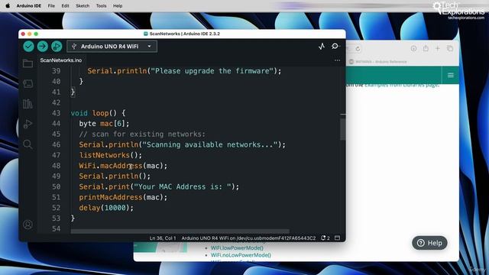Click the browser tab overview icon
Image resolution: width=489 pixels, height=275 pixels.
450,48
